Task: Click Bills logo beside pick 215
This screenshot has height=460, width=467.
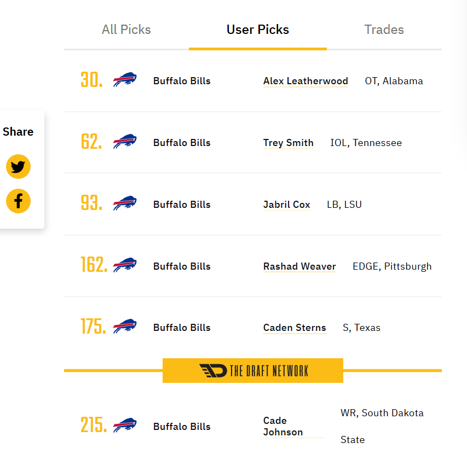Action: point(125,425)
